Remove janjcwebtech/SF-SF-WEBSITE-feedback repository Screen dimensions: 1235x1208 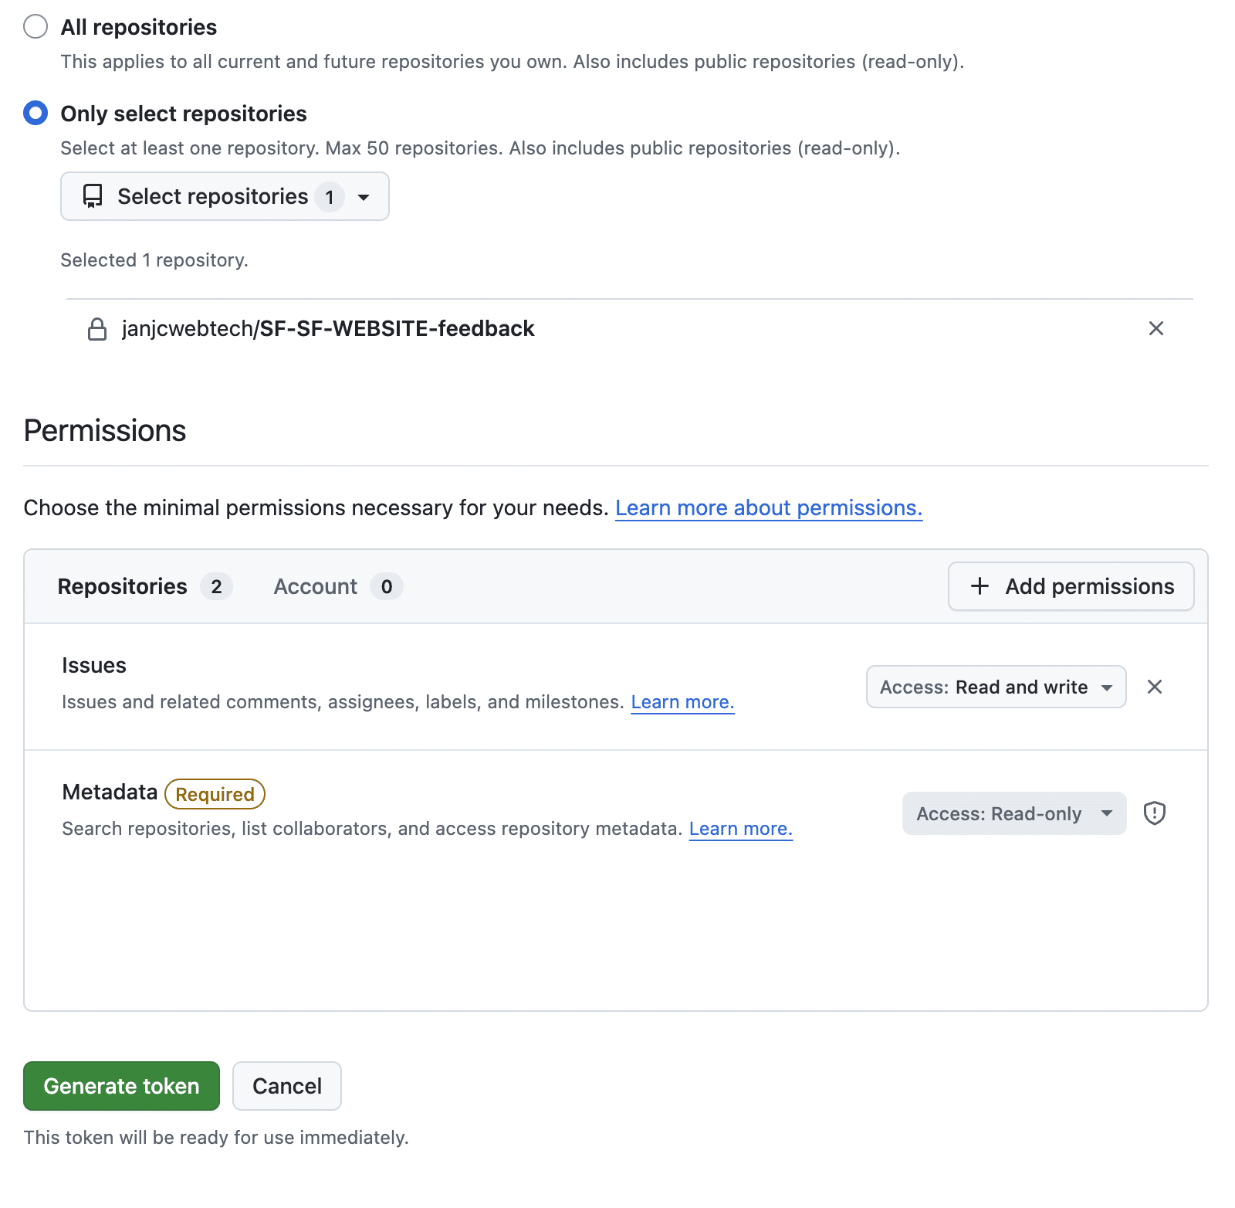[x=1155, y=328]
